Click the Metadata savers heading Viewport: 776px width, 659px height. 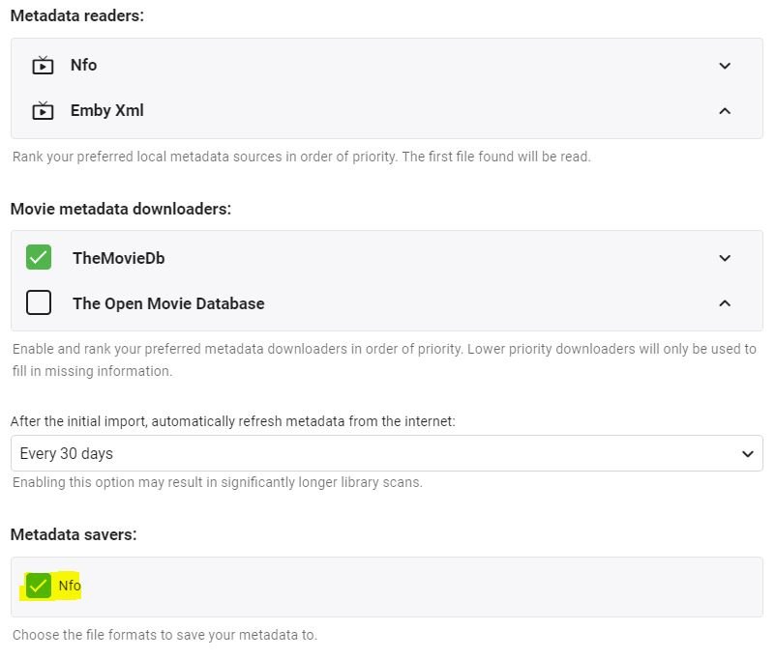tap(74, 534)
